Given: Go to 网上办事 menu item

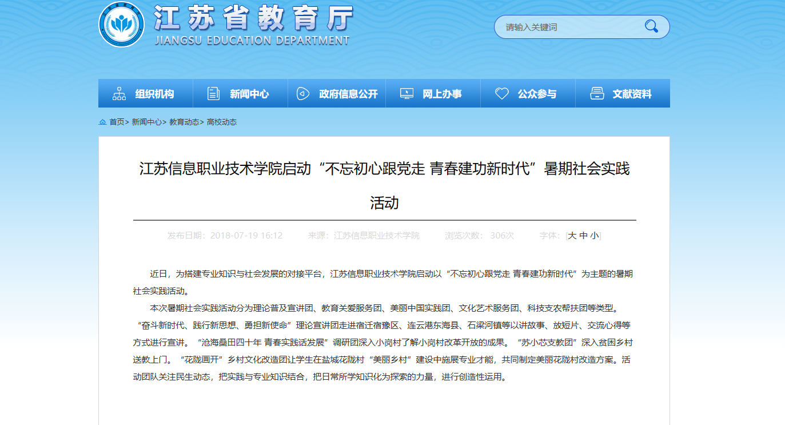Looking at the screenshot, I should coord(442,94).
